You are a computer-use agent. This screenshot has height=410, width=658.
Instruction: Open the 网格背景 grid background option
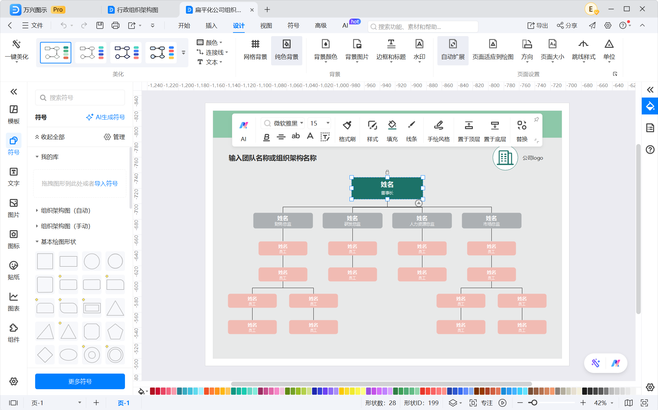pyautogui.click(x=255, y=50)
